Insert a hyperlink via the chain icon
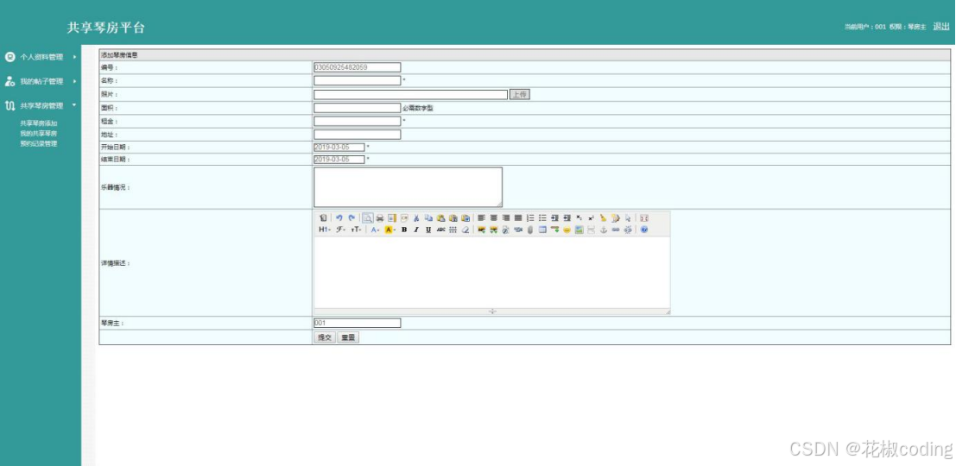 [x=616, y=230]
